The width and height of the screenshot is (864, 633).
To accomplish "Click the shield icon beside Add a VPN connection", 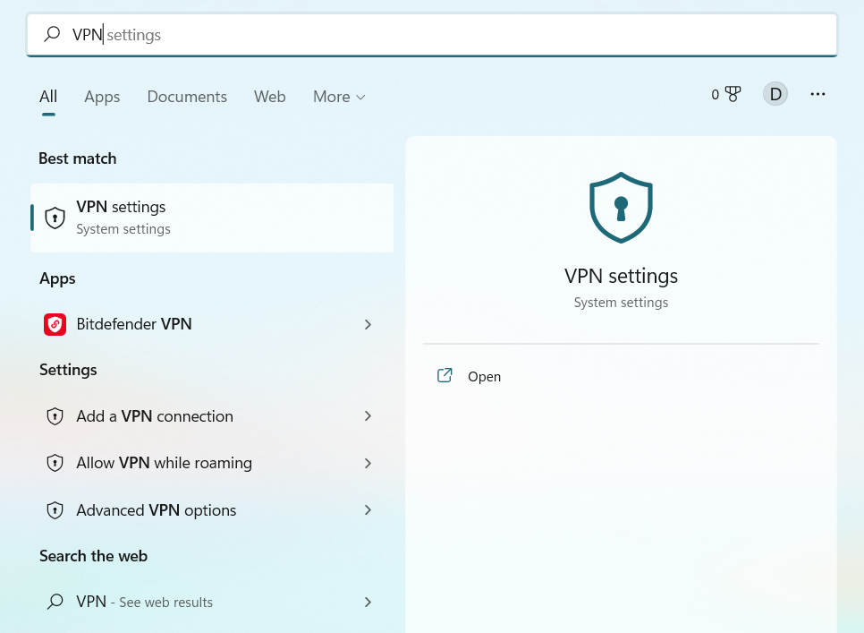I will click(x=55, y=416).
